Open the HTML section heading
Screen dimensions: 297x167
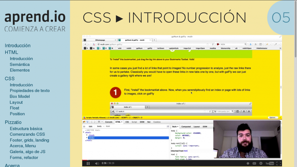tap(11, 52)
